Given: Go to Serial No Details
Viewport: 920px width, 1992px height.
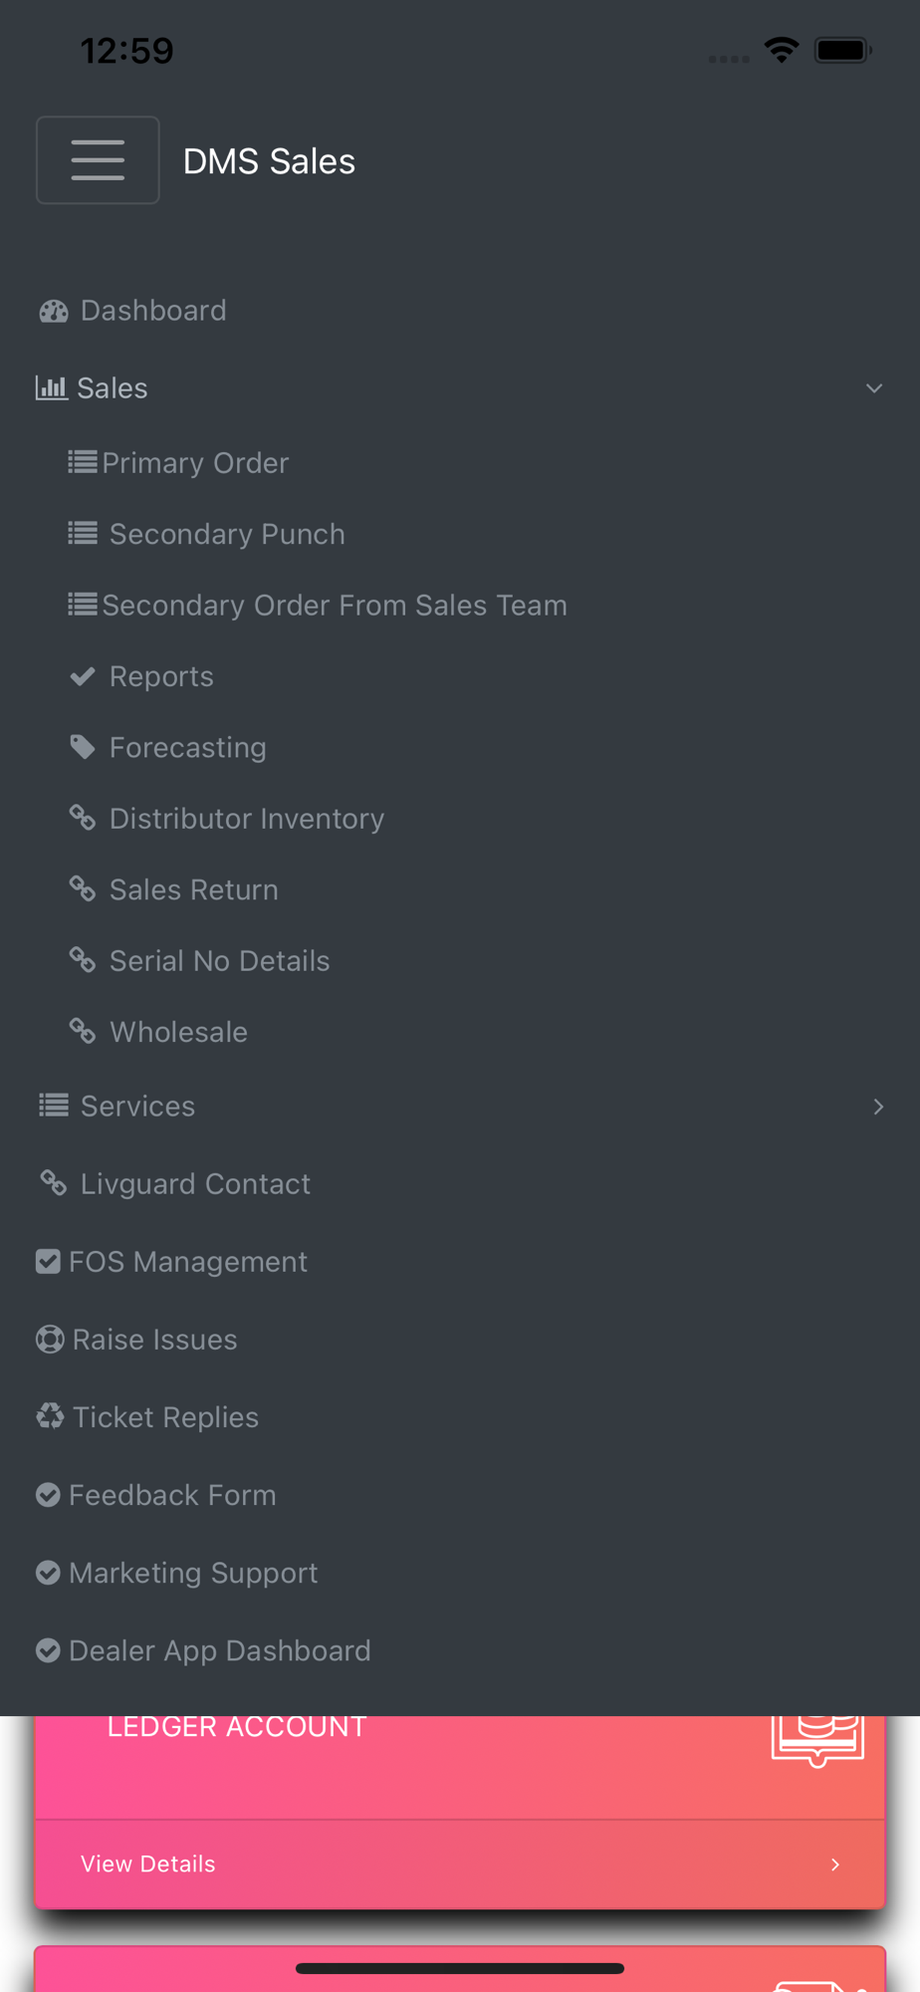Looking at the screenshot, I should [x=219, y=961].
